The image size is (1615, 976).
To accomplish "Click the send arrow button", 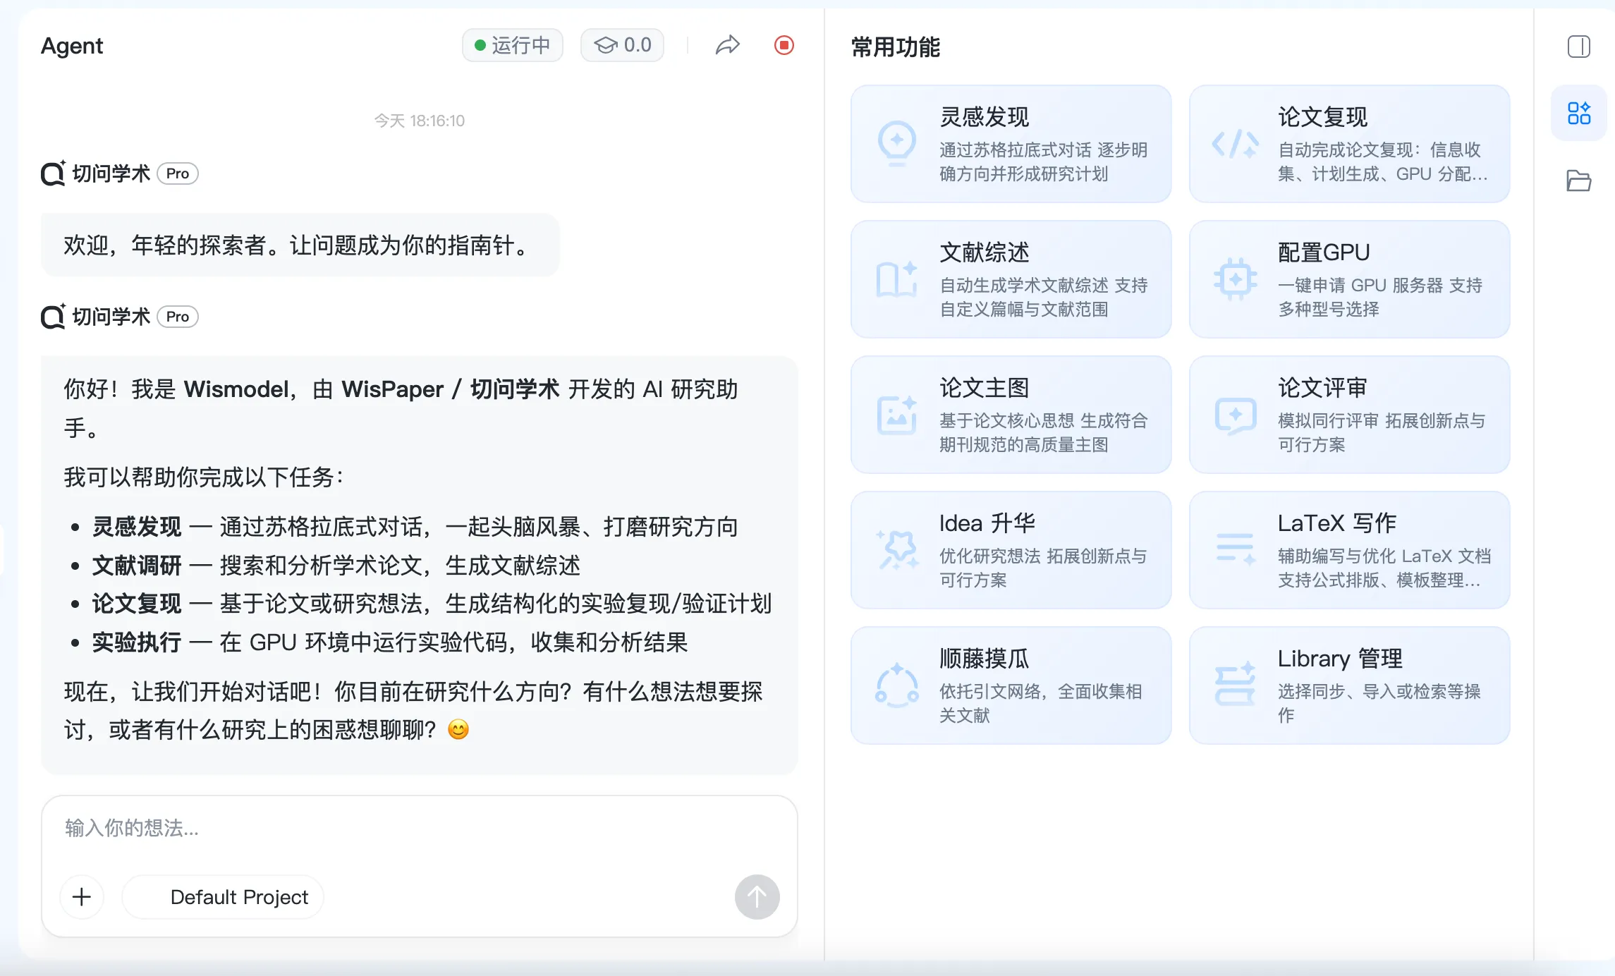I will (x=757, y=897).
